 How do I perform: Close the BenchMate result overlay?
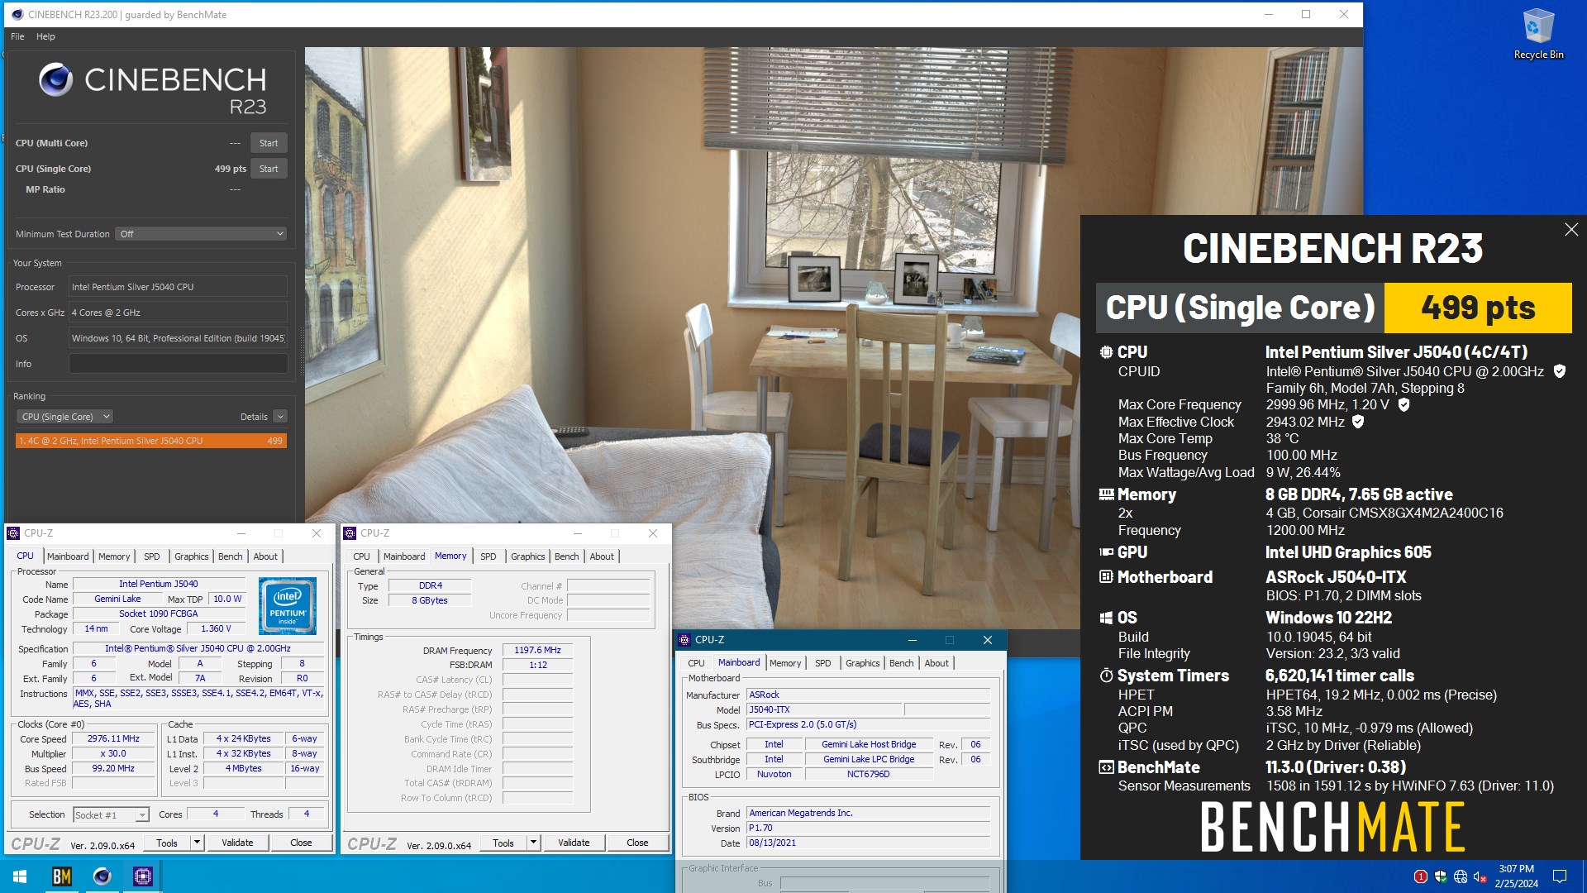[x=1571, y=230]
